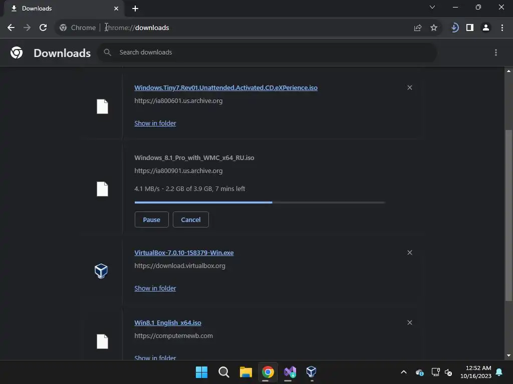Cancel the Windows_8.1_Pro download
Image resolution: width=513 pixels, height=384 pixels.
coord(191,220)
